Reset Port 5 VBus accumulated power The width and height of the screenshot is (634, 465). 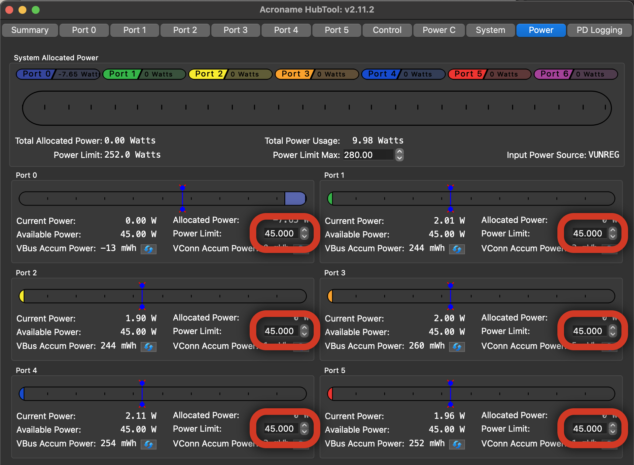tap(457, 444)
